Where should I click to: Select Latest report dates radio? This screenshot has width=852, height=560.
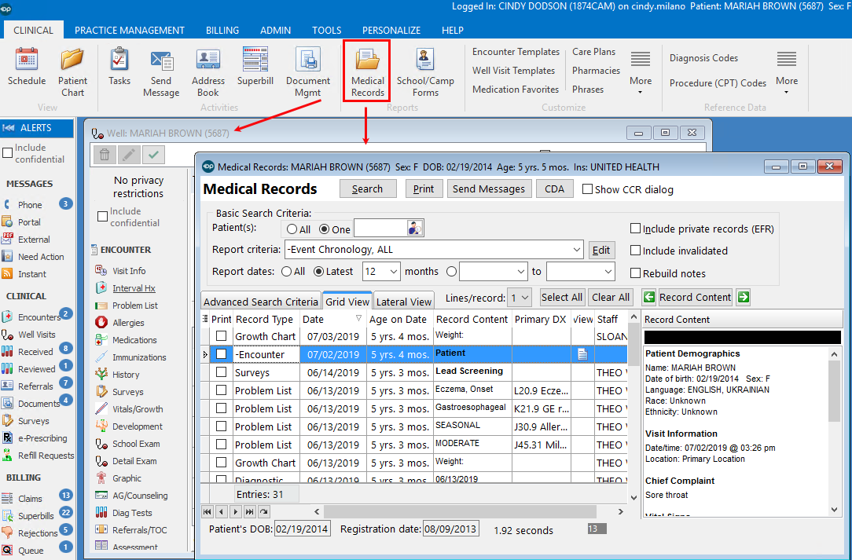[x=319, y=271]
